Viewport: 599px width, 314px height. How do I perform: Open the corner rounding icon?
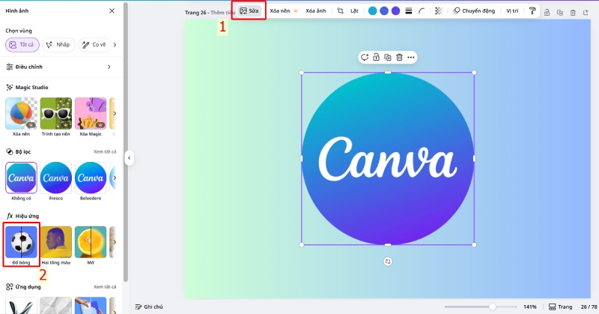pyautogui.click(x=422, y=10)
